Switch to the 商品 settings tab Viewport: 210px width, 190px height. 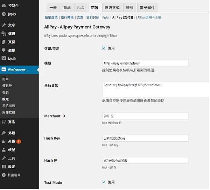pyautogui.click(x=67, y=8)
